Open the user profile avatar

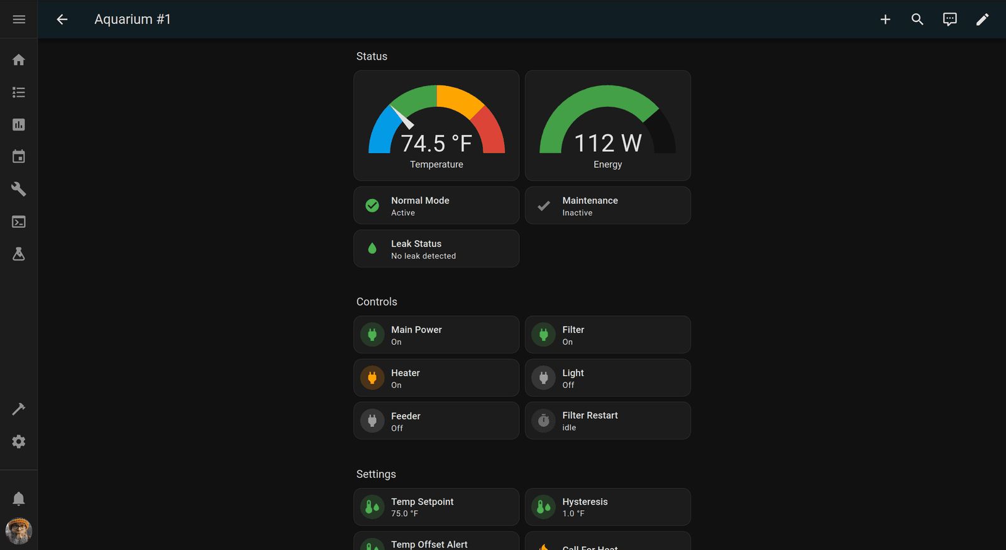19,531
